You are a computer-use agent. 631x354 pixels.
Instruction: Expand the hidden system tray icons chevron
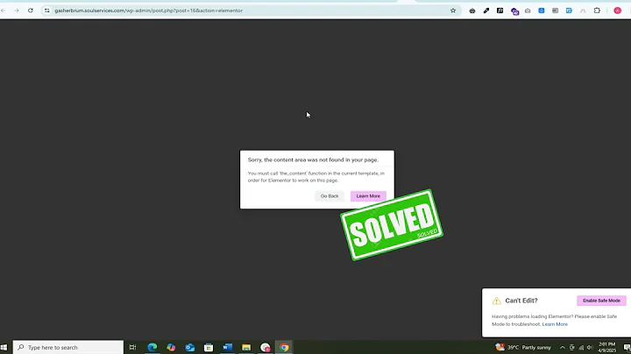(x=562, y=348)
